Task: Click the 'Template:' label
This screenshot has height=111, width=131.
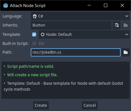Action: 12,34
